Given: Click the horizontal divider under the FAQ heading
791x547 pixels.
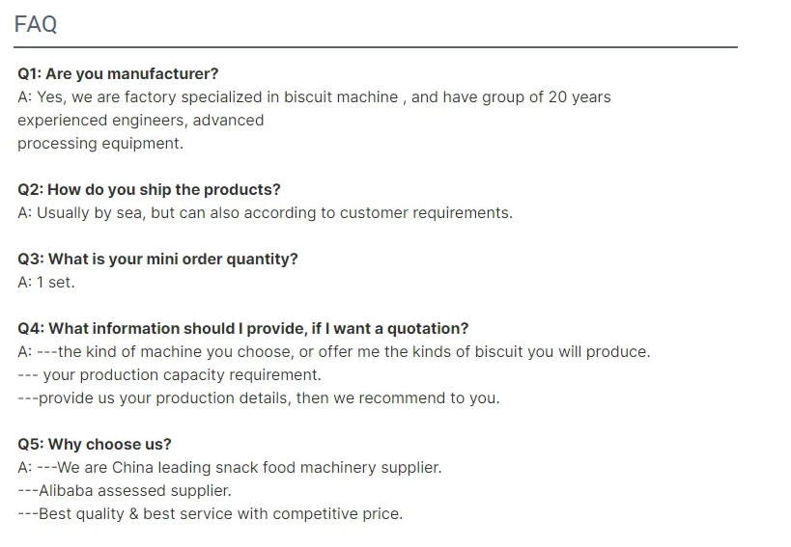Looking at the screenshot, I should pyautogui.click(x=376, y=47).
